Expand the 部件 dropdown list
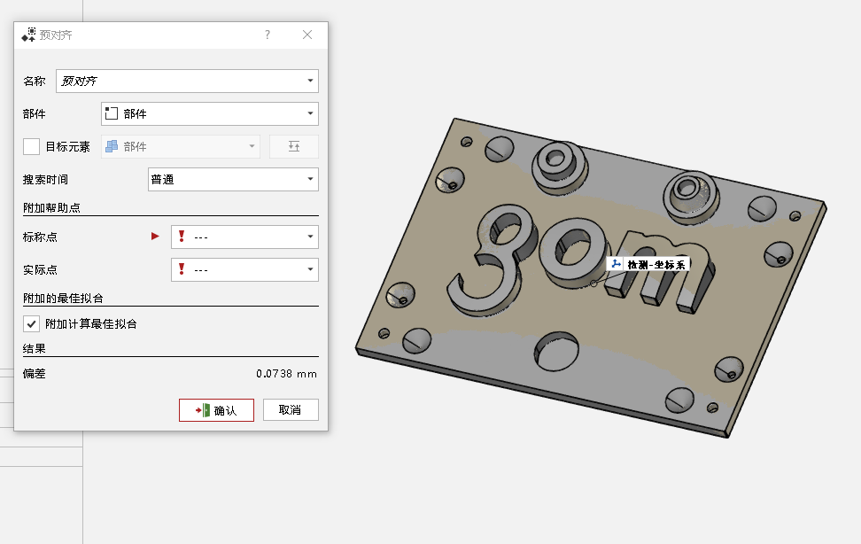Screen dimensions: 861x544 click(310, 113)
